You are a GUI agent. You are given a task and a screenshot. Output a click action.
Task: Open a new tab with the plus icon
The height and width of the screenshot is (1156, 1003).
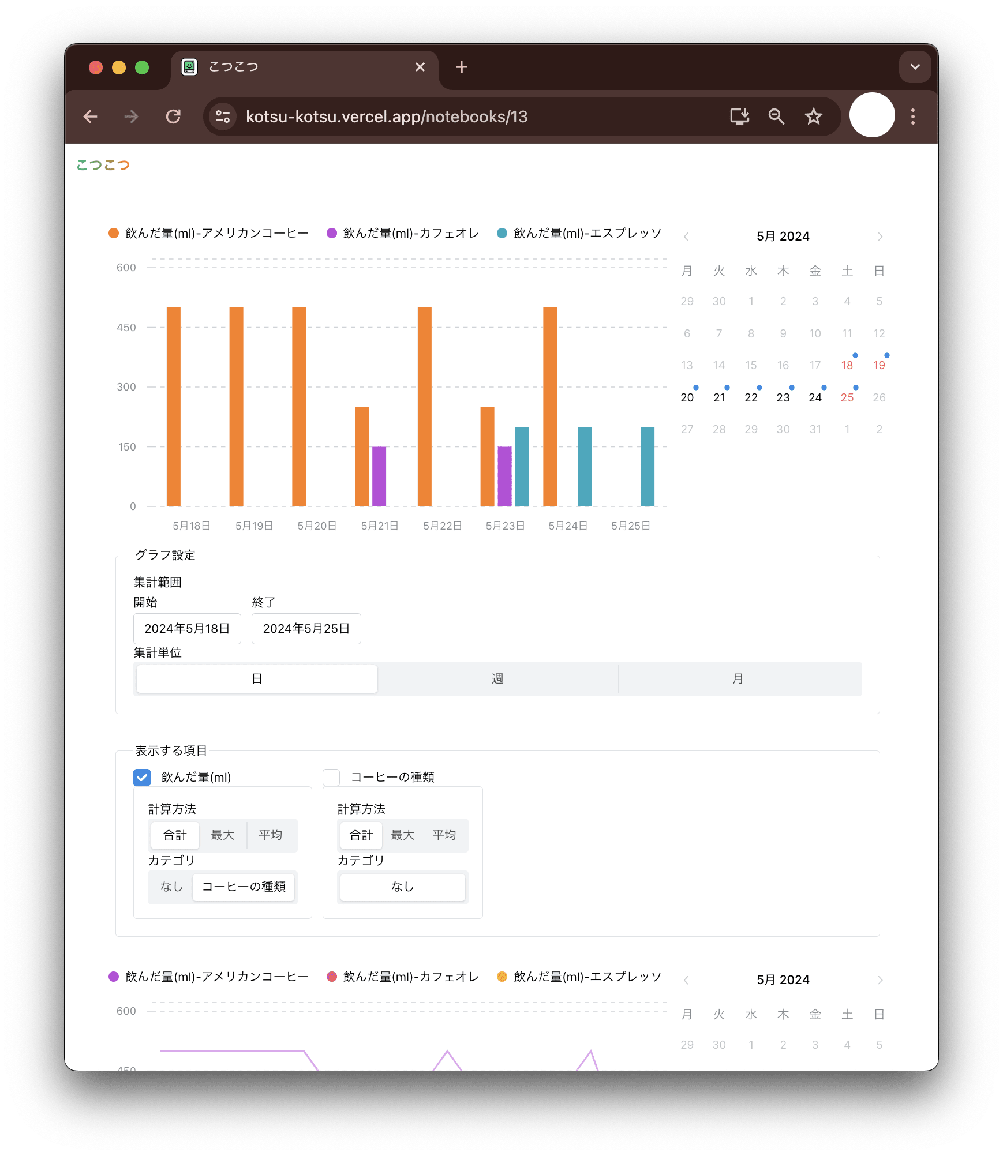click(461, 67)
